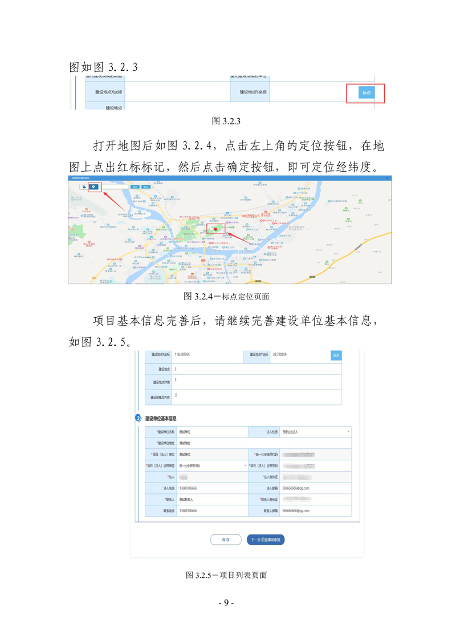The width and height of the screenshot is (452, 640).
Task: Click the 建设单位地址 input field
Action: pyautogui.click(x=264, y=443)
